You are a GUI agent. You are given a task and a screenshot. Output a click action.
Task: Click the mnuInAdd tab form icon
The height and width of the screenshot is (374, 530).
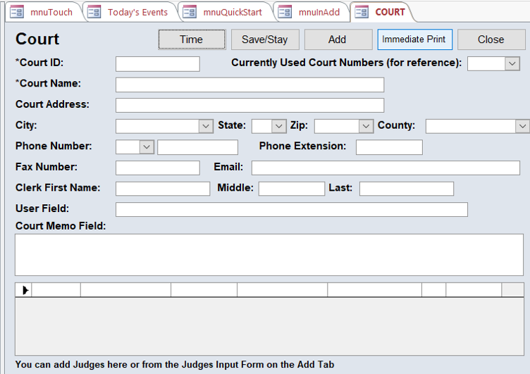[x=285, y=12]
